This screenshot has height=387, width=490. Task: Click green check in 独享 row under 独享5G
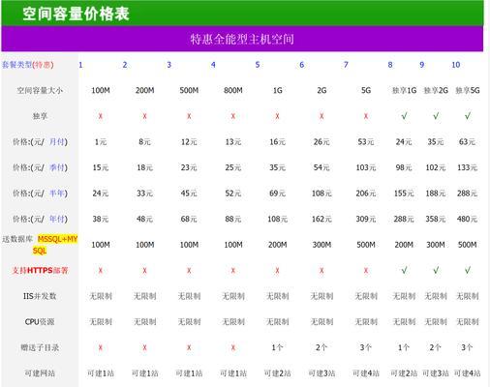(468, 116)
